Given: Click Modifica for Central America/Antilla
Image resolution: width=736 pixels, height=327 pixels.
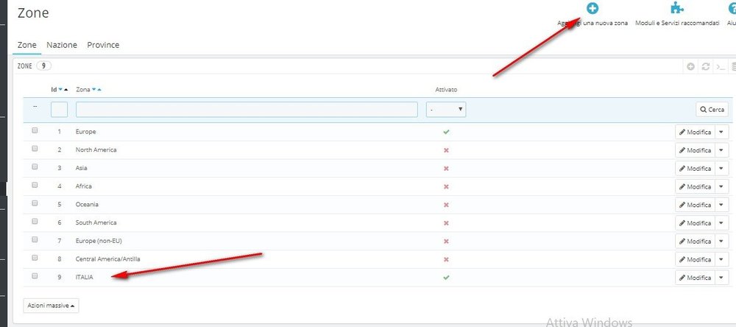Looking at the screenshot, I should click(x=696, y=259).
